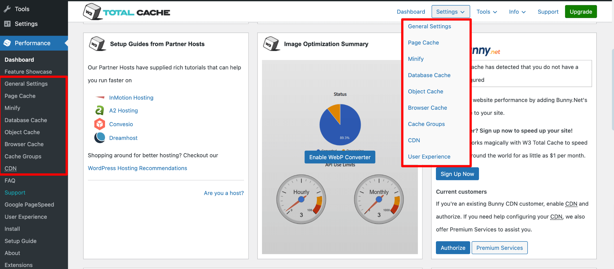This screenshot has width=614, height=269.
Task: Open Setup Guide in the sidebar
Action: pyautogui.click(x=21, y=241)
